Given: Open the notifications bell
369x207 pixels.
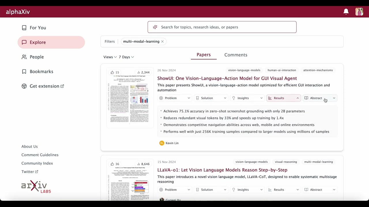Looking at the screenshot, I should [346, 11].
